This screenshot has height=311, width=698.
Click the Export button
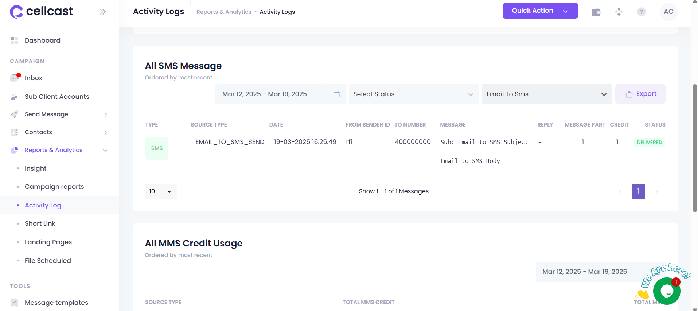click(640, 94)
